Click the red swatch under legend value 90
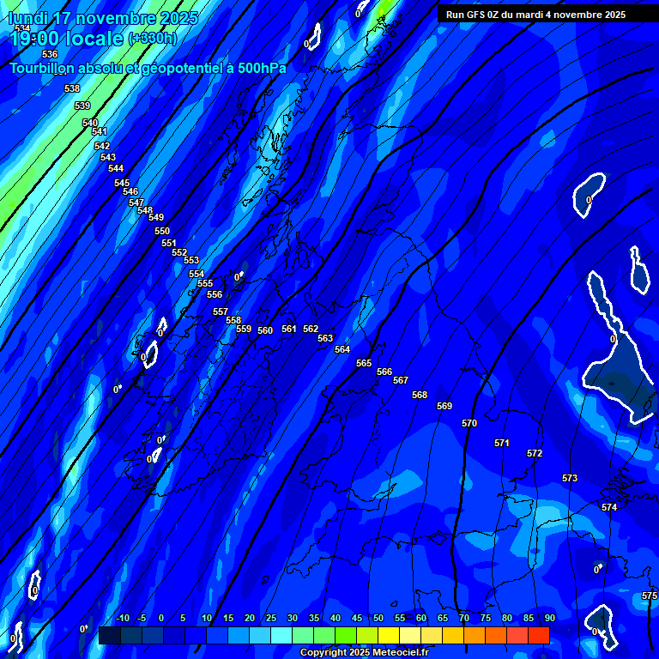659x659 pixels. [x=539, y=636]
